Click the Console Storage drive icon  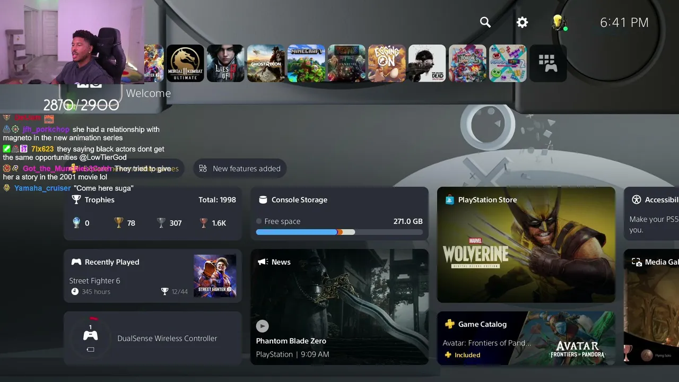pos(263,199)
